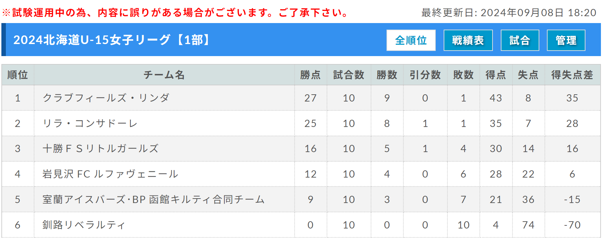
Task: Click the 得点 column header
Action: pyautogui.click(x=496, y=75)
